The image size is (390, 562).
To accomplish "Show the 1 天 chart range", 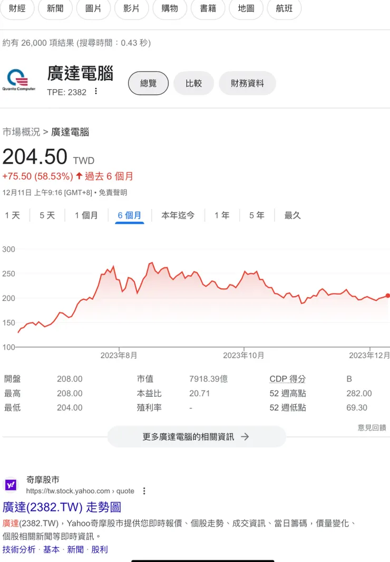I will point(13,215).
